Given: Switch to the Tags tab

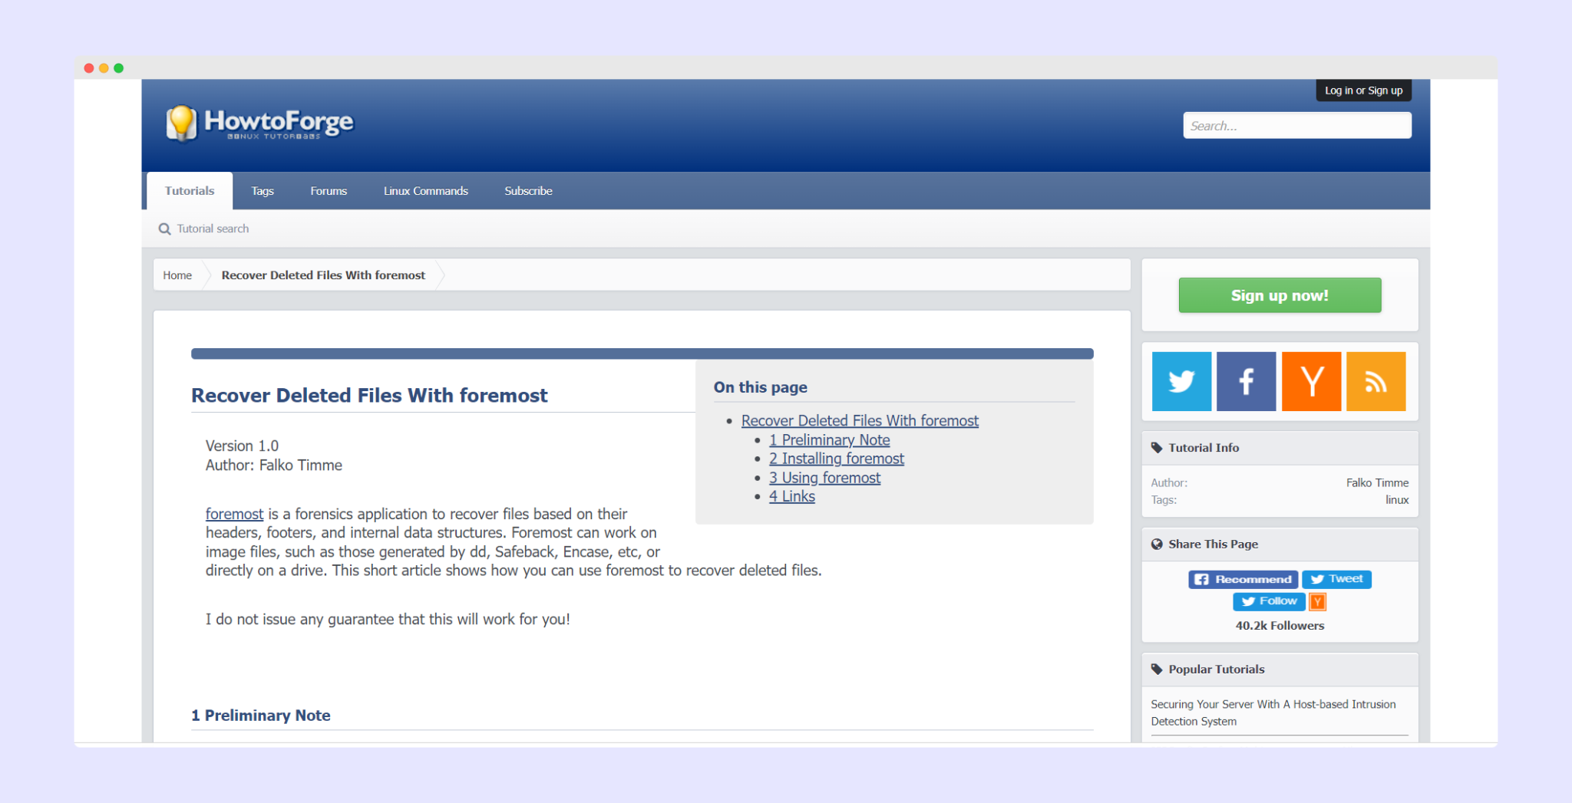Looking at the screenshot, I should (x=262, y=191).
